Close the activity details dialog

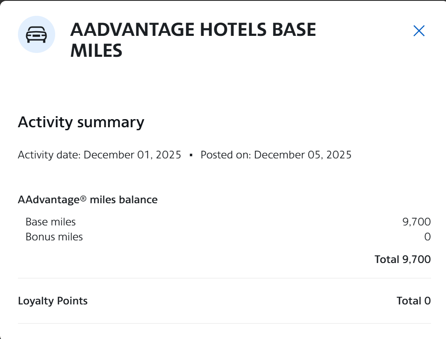419,31
